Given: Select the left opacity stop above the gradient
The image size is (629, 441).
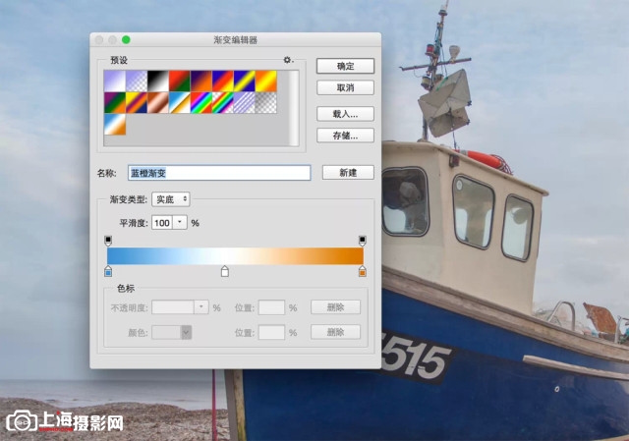Looking at the screenshot, I should [108, 241].
